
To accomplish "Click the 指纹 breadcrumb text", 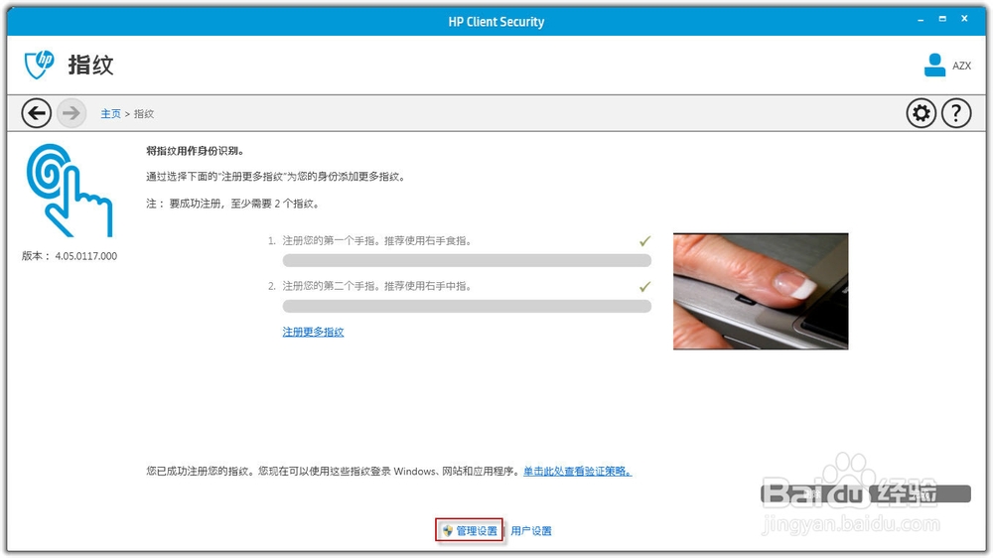I will [144, 114].
